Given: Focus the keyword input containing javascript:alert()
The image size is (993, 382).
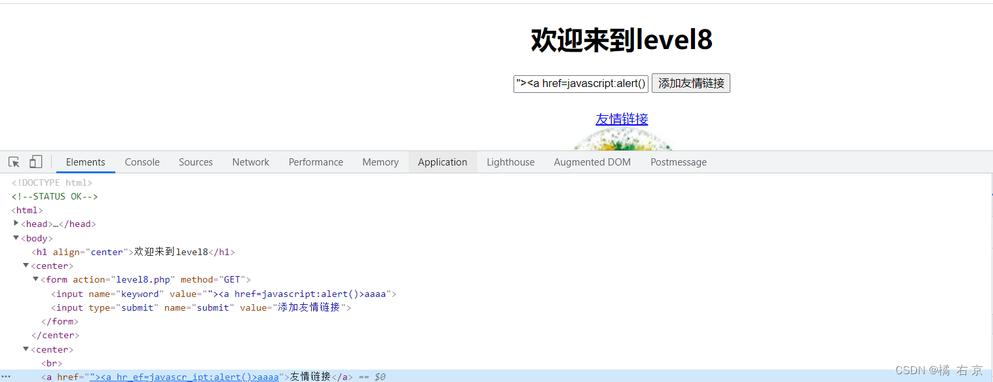Looking at the screenshot, I should click(581, 83).
